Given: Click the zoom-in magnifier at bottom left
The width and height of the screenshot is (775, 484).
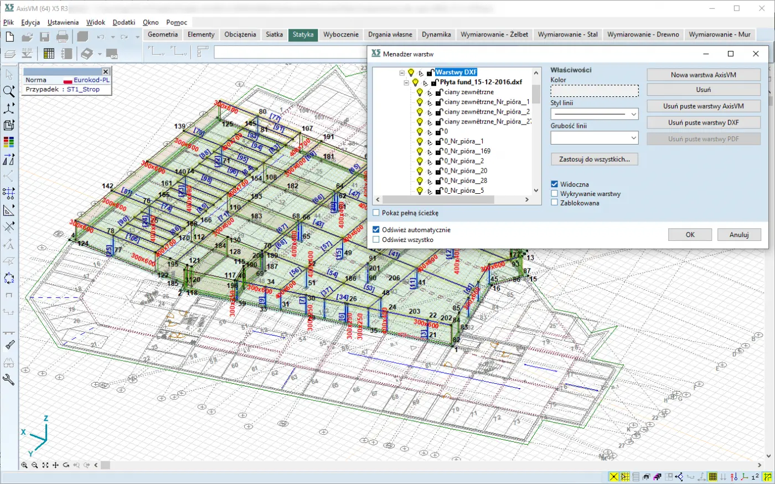Looking at the screenshot, I should coord(24,465).
